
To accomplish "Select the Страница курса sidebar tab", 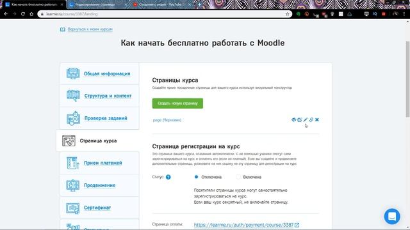I will pyautogui.click(x=97, y=141).
